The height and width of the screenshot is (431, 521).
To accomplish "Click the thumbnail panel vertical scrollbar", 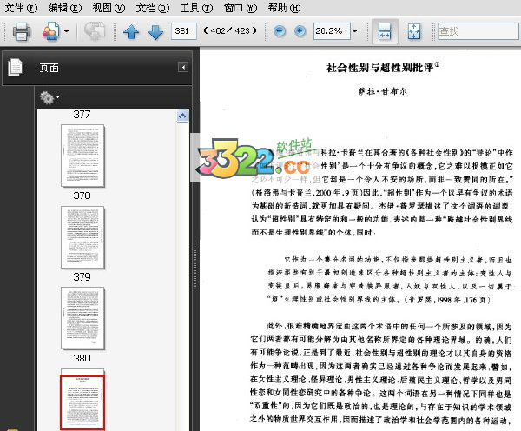I will [183, 261].
